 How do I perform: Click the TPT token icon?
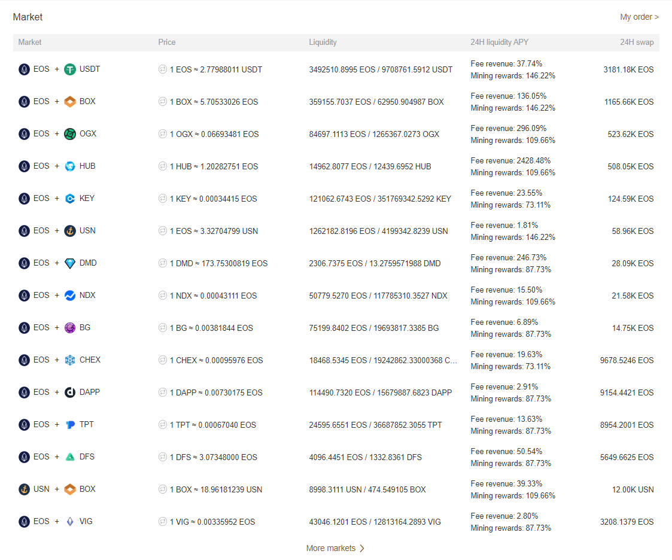click(70, 425)
